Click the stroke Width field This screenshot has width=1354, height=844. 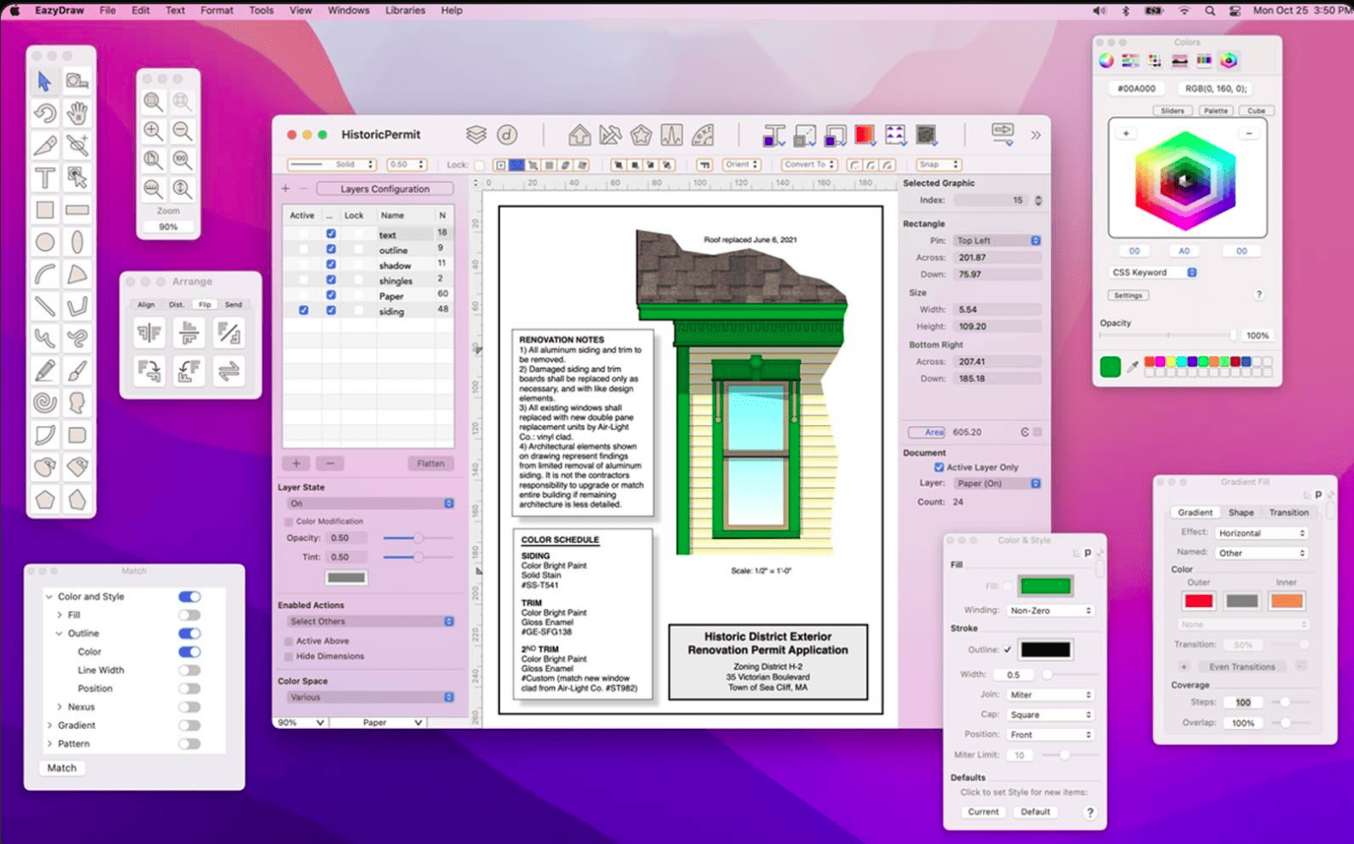pos(1014,675)
